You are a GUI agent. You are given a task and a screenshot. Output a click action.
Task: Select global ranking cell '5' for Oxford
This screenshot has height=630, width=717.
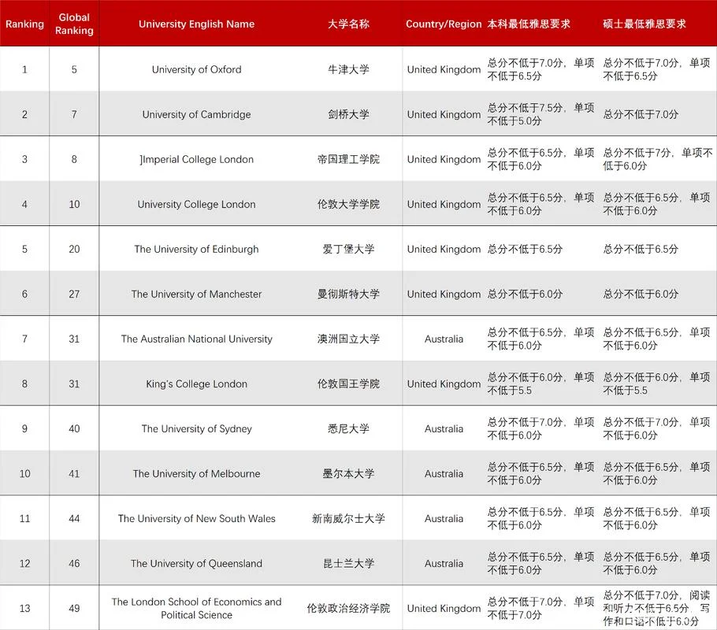74,69
